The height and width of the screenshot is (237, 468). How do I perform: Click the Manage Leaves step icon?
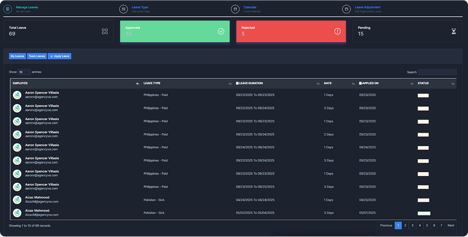pos(8,9)
